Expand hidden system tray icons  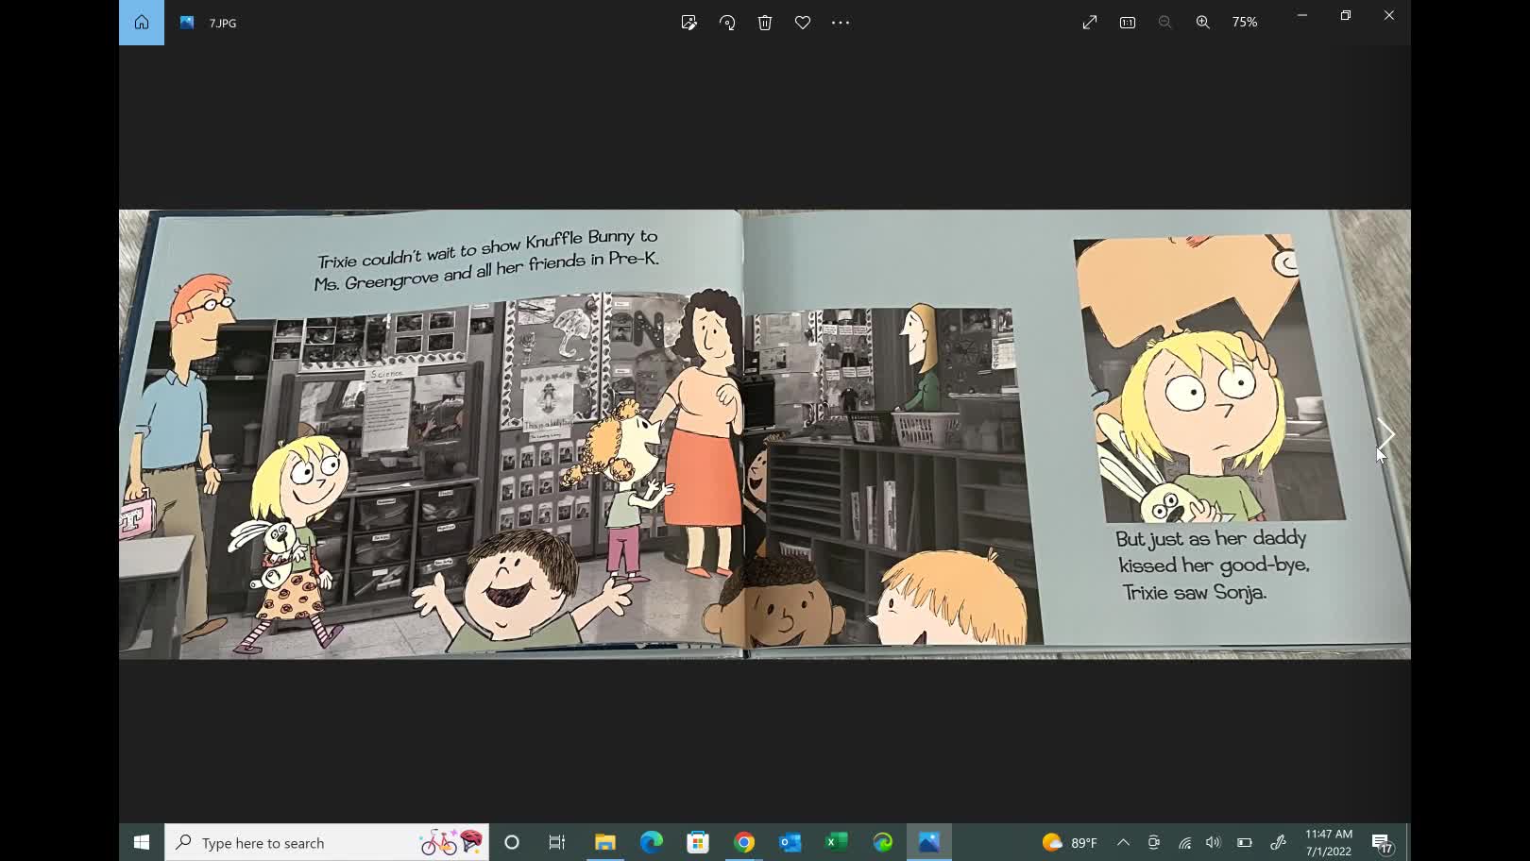(x=1123, y=841)
